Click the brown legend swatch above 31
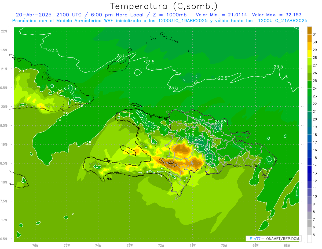Screen dimensions: 322x249 pyautogui.click(x=309, y=30)
